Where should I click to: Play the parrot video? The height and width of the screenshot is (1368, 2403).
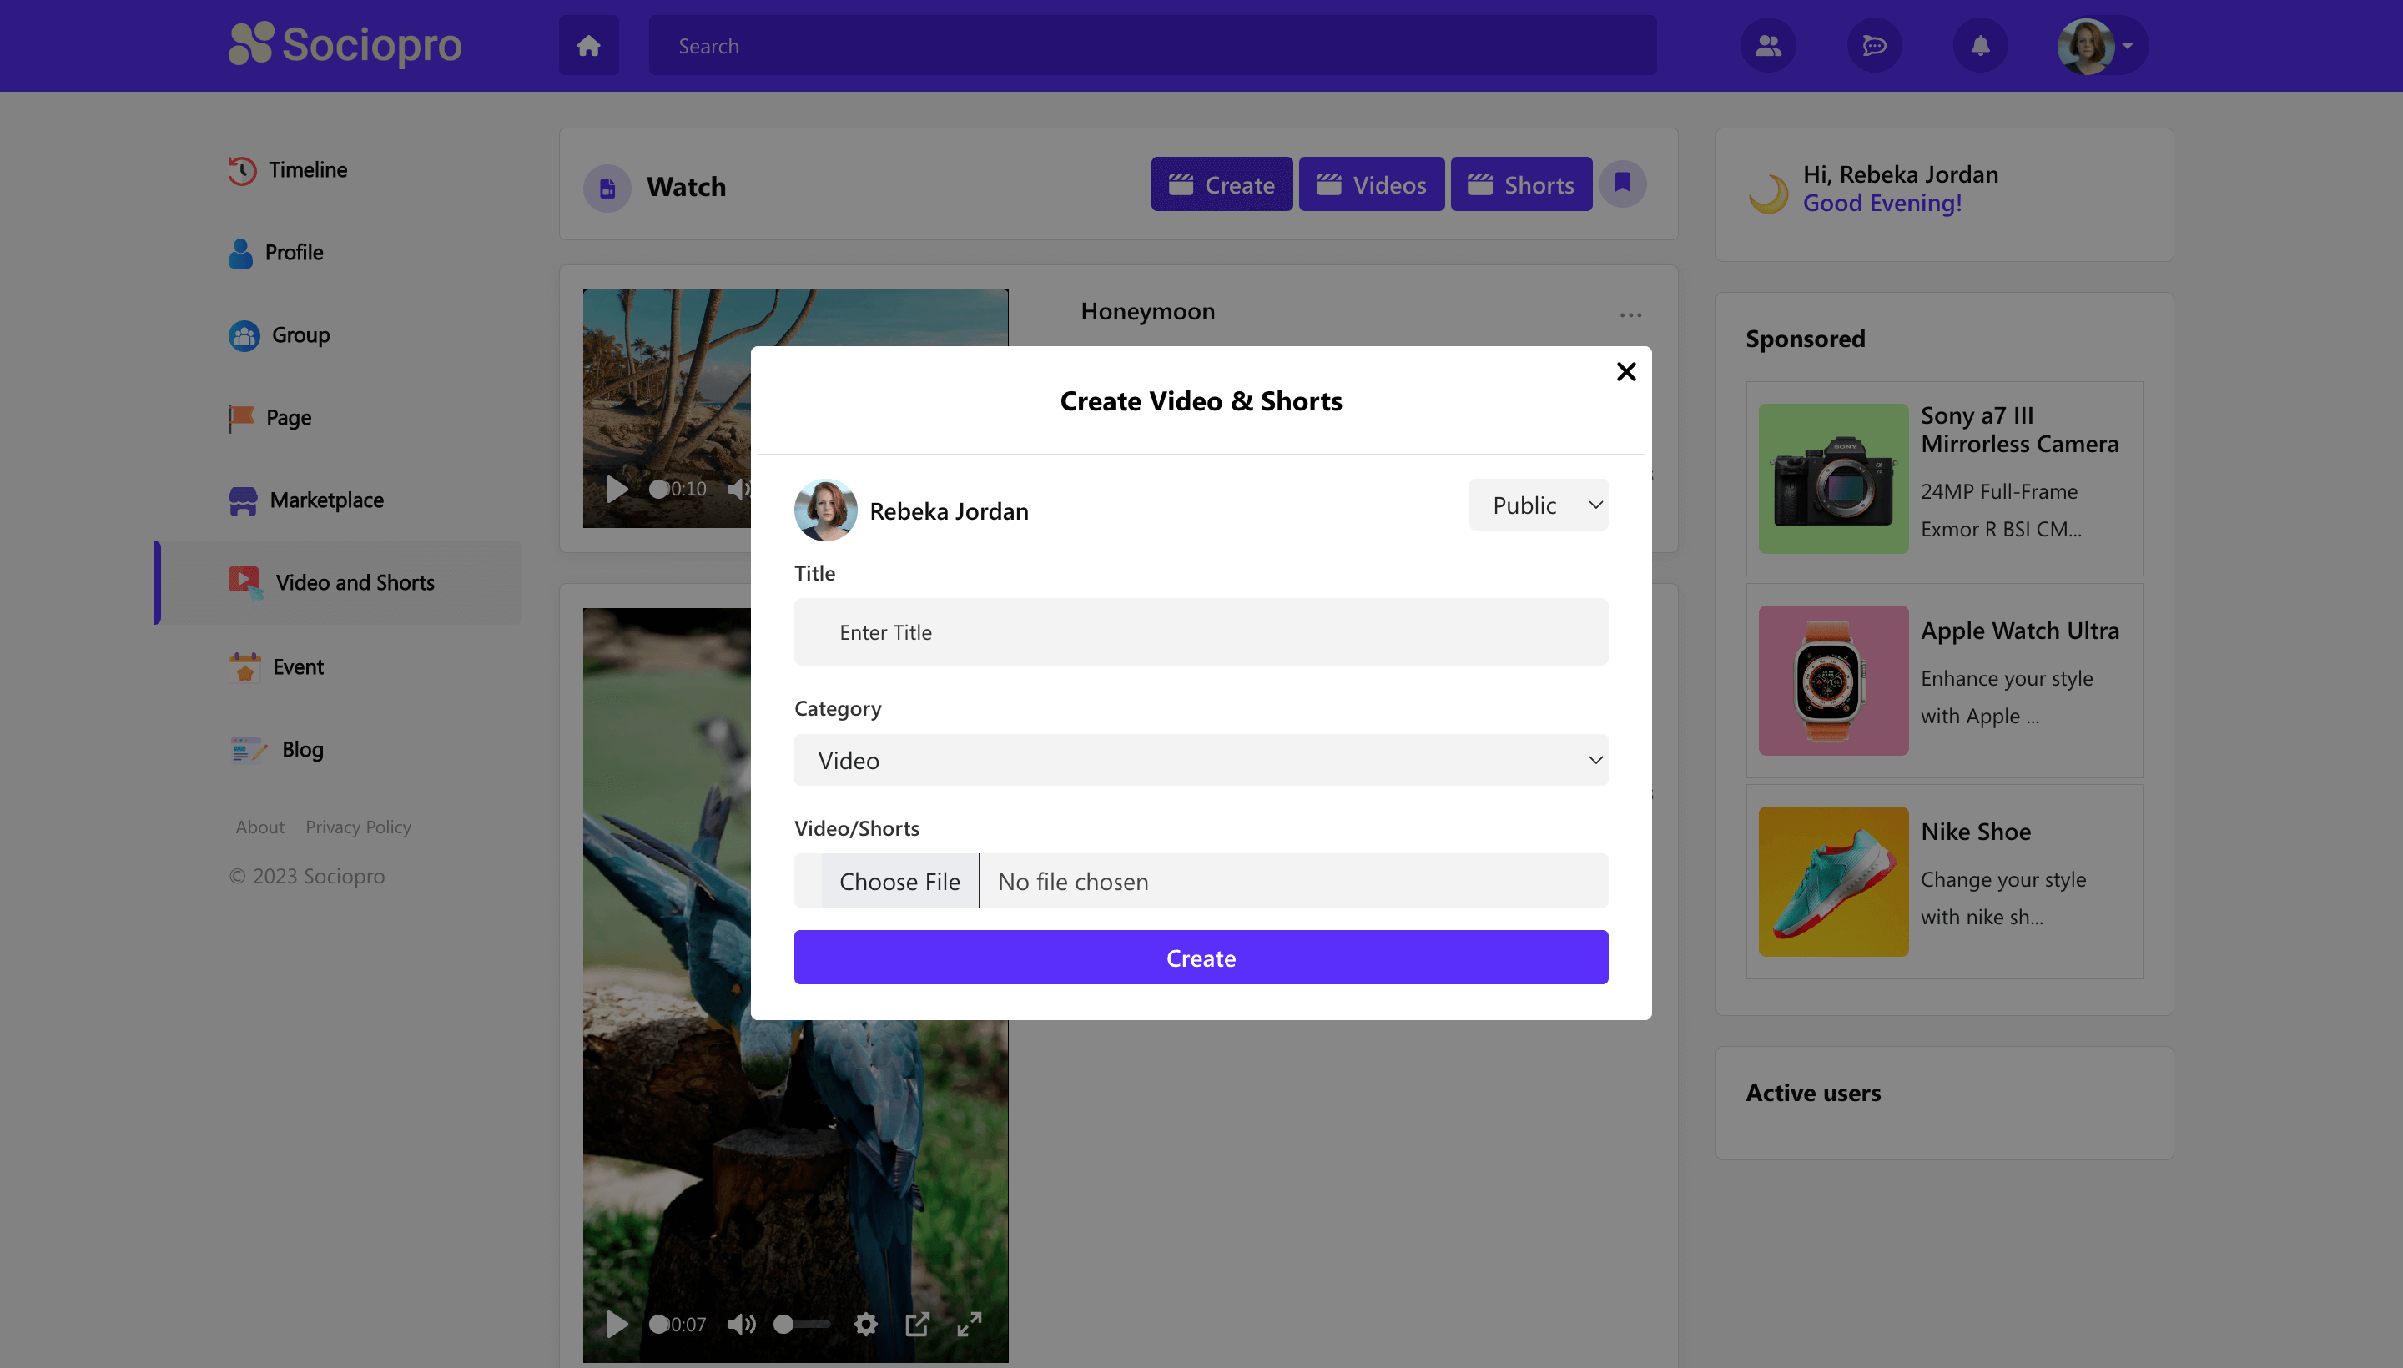pyautogui.click(x=617, y=1324)
